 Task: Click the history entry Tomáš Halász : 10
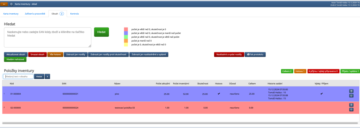[277, 93]
